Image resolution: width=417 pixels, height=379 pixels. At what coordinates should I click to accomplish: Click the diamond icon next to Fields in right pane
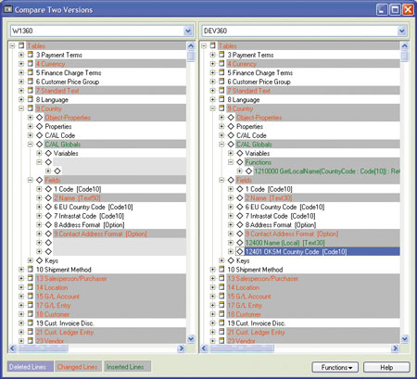(x=231, y=180)
